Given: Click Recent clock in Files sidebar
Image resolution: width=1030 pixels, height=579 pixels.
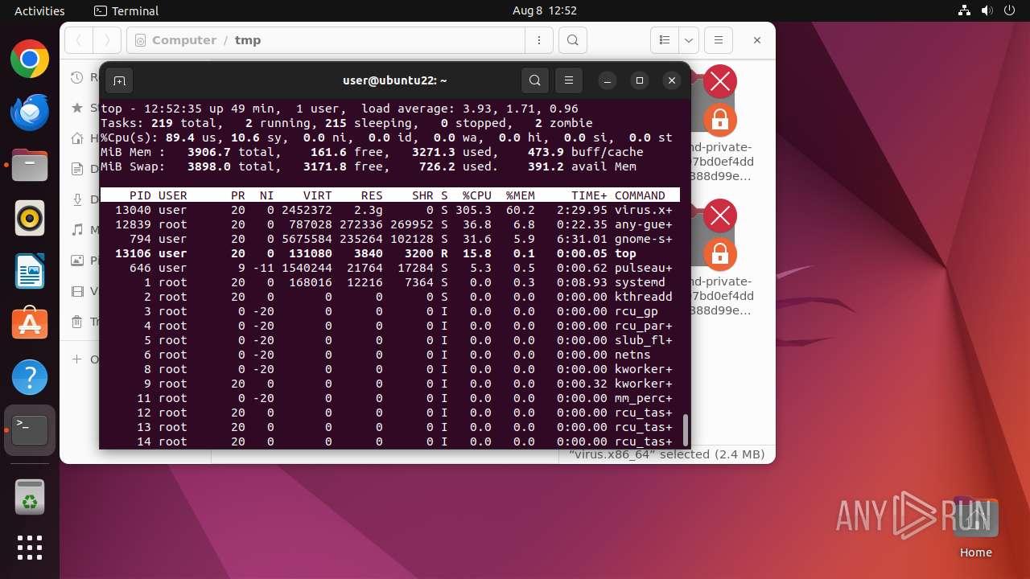Looking at the screenshot, I should click(x=77, y=77).
